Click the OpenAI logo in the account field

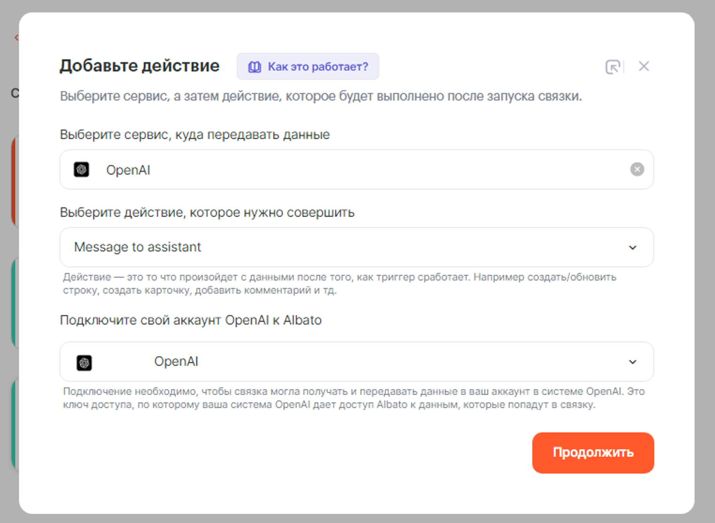(84, 362)
